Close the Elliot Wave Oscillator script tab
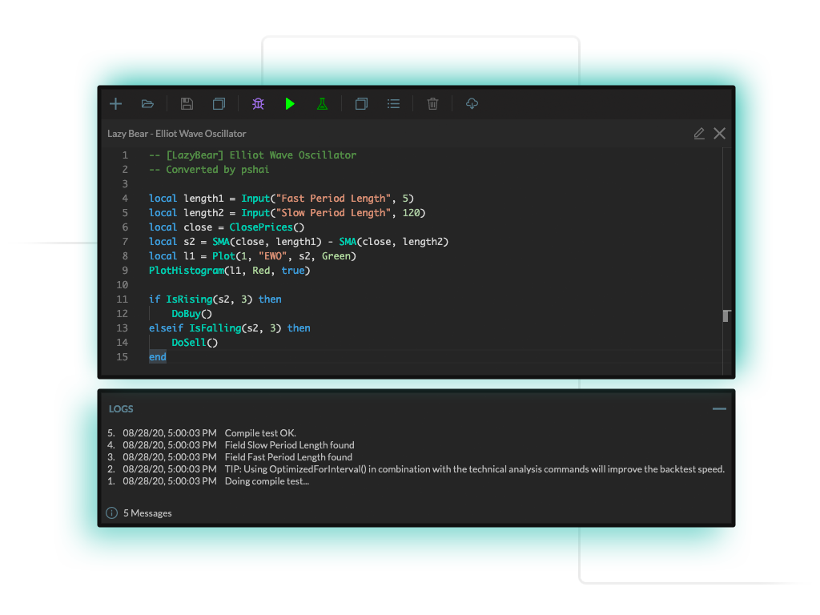Screen dimensions: 820x615 (x=719, y=133)
